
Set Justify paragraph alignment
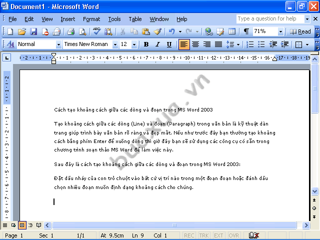coord(218,44)
